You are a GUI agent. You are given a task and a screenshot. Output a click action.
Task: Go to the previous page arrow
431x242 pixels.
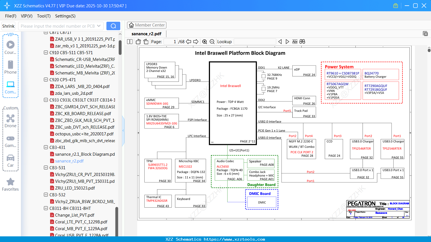click(x=188, y=42)
